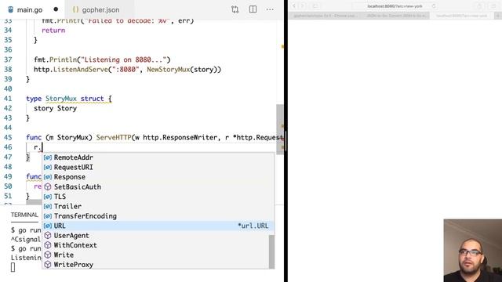
Task: Open changes compare icon in editor toolbar
Action: (235, 9)
